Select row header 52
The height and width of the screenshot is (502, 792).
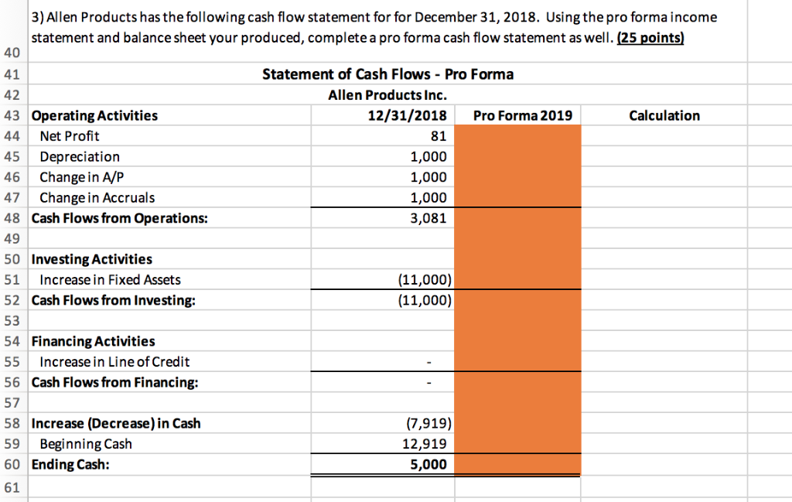(x=12, y=300)
